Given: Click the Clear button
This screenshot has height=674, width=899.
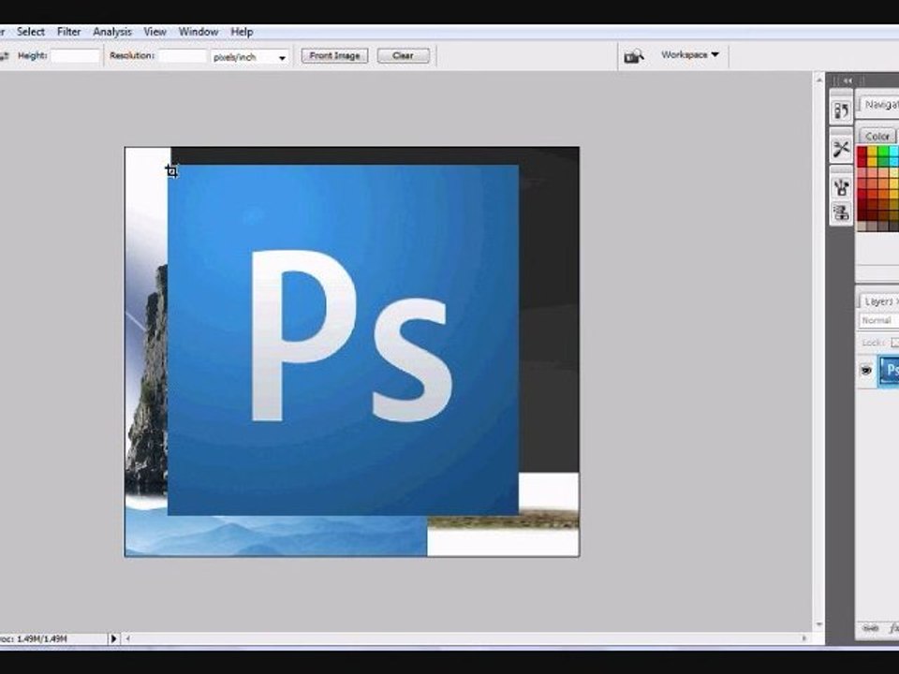Looking at the screenshot, I should (x=403, y=55).
